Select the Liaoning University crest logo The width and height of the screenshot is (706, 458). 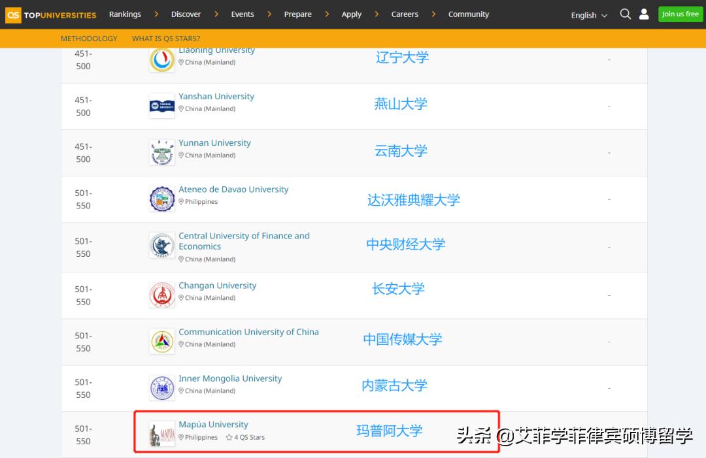pyautogui.click(x=161, y=59)
